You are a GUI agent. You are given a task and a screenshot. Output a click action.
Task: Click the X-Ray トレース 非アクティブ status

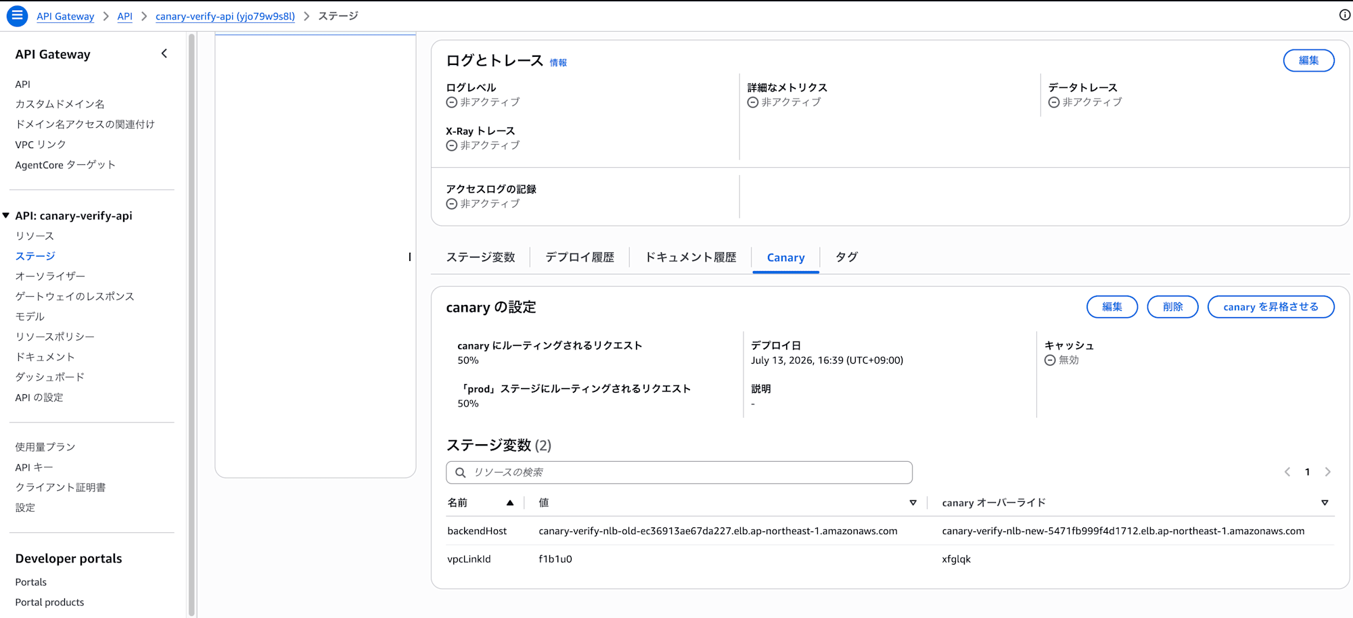(x=483, y=145)
